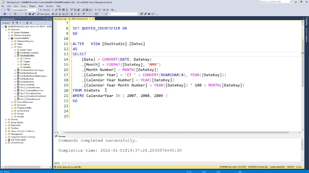Click the Toolbox icon in the toolbar
The width and height of the screenshot is (309, 173).
pyautogui.click(x=149, y=14)
